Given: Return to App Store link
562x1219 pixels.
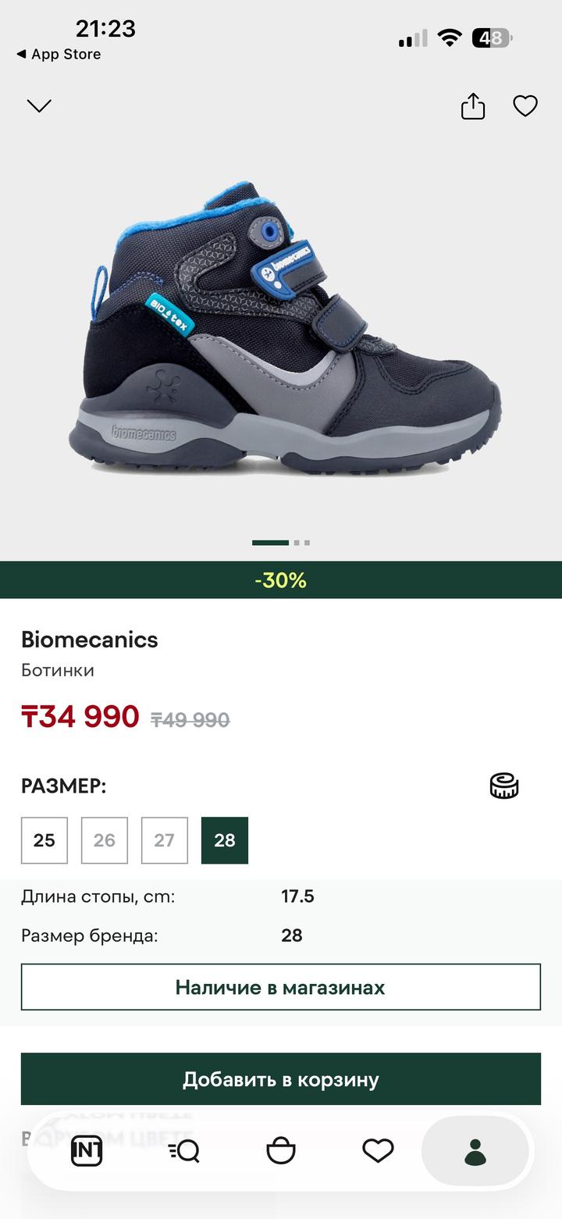Looking at the screenshot, I should point(59,55).
